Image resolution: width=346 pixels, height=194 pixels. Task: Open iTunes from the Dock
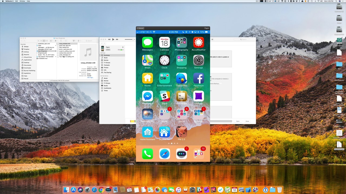coord(178,190)
